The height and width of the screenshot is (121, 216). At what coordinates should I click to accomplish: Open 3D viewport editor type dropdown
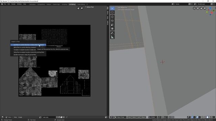click(x=112, y=117)
